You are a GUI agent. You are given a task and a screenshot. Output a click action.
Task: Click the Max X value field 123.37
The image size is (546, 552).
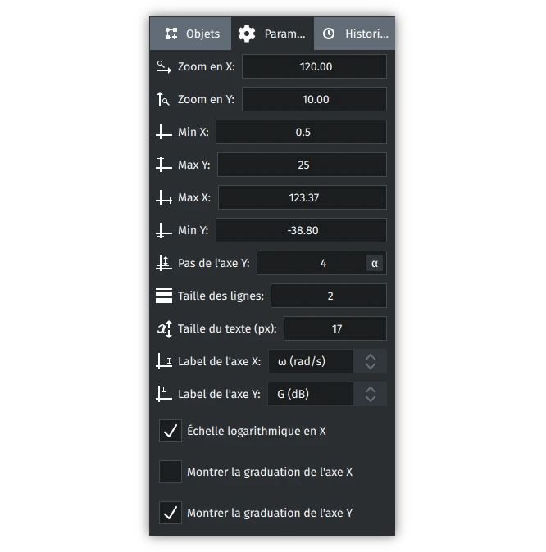point(303,197)
